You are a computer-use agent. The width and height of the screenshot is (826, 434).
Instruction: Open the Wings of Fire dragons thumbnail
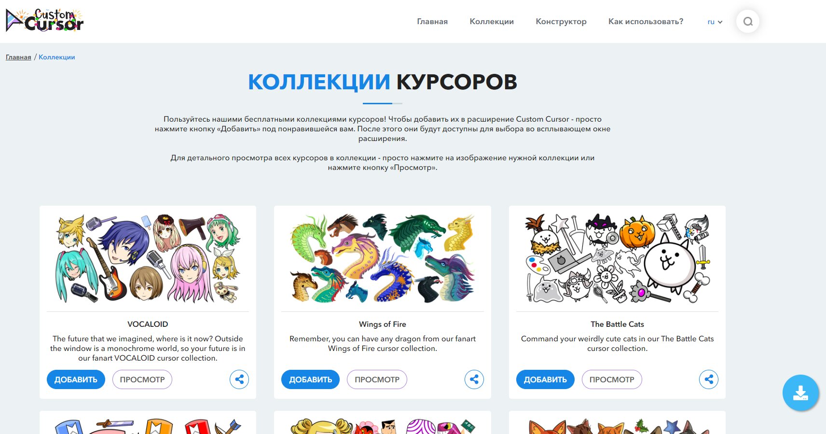[383, 259]
